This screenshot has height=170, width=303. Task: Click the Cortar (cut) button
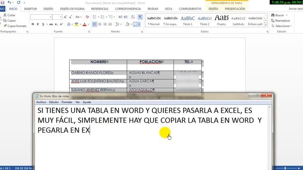9,15
